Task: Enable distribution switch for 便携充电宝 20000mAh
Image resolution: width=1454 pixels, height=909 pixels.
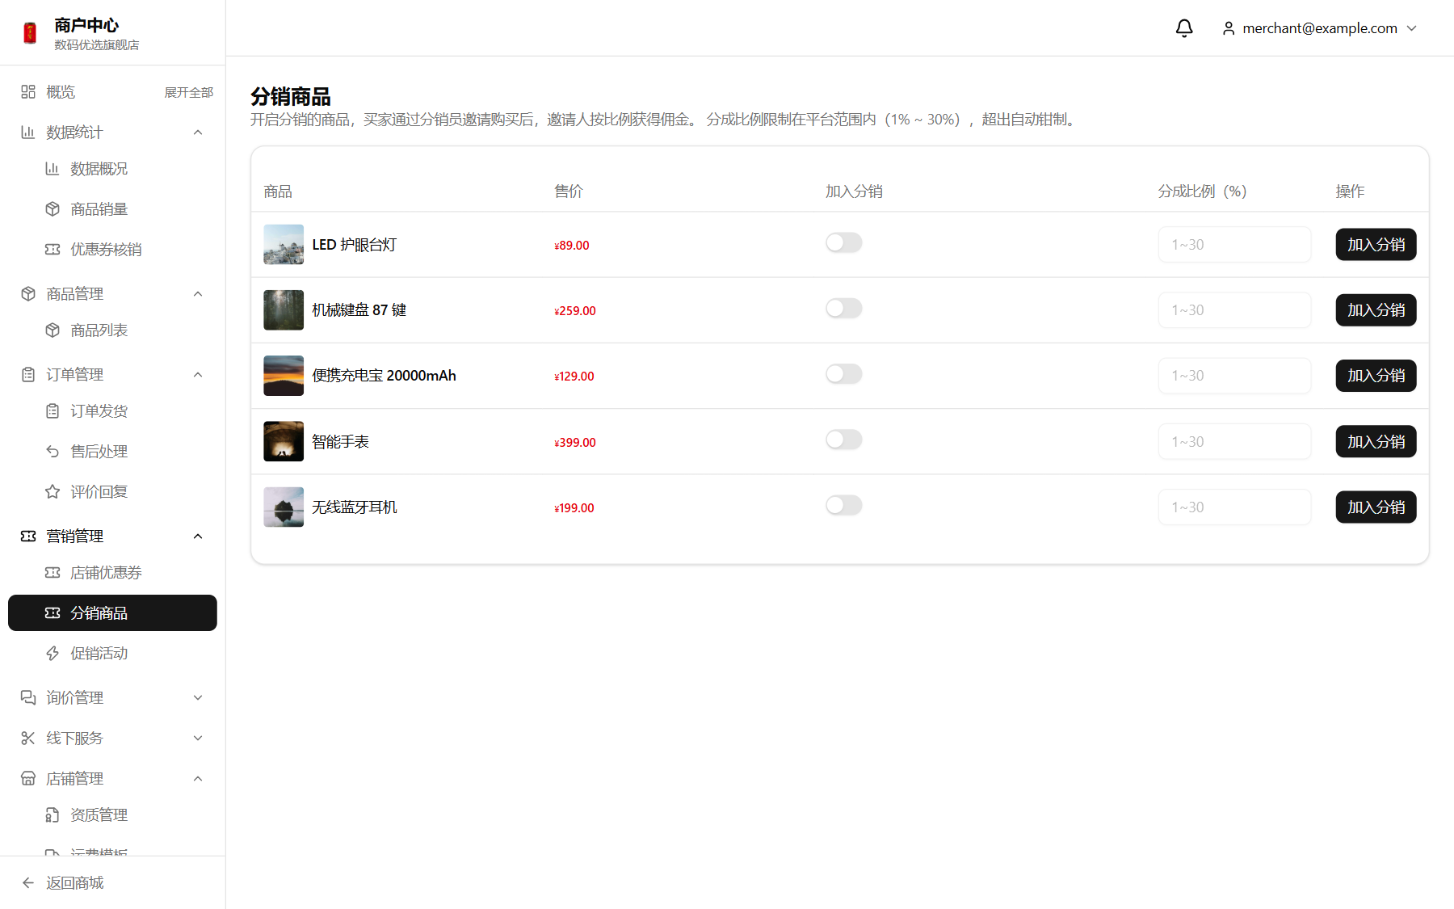Action: pyautogui.click(x=844, y=374)
